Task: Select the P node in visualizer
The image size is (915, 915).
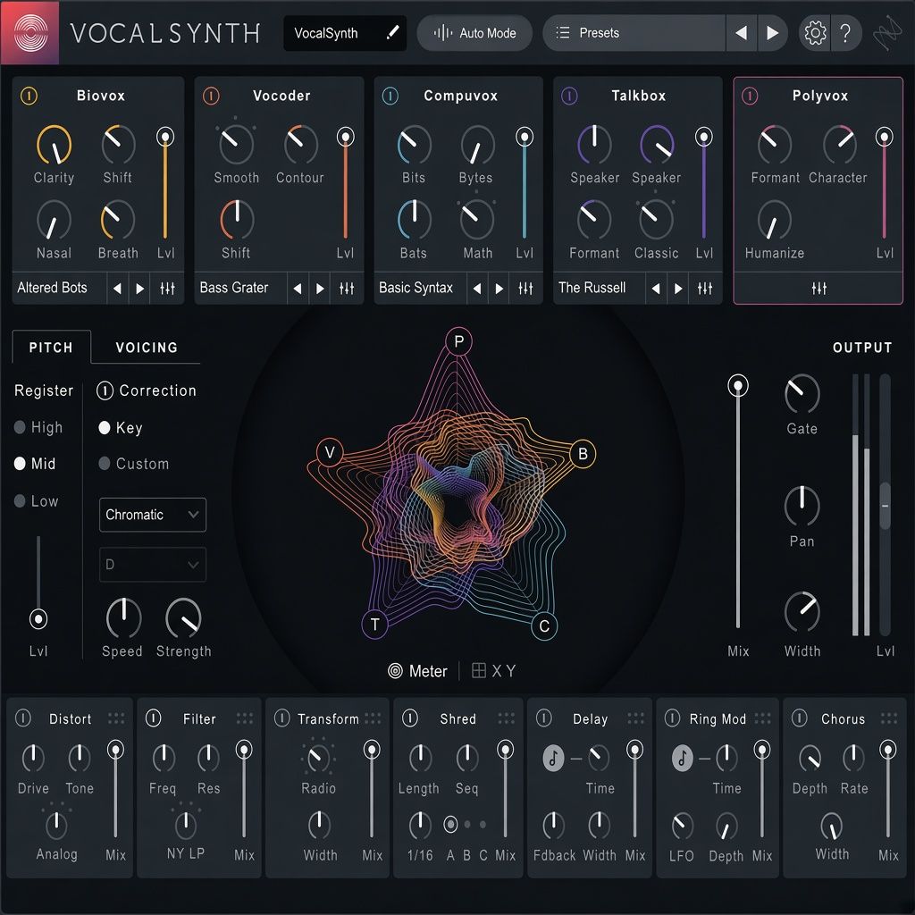Action: [x=458, y=341]
